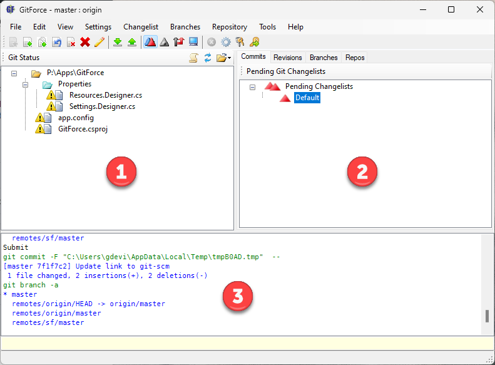Open the Tools menu
Image resolution: width=495 pixels, height=365 pixels.
click(x=268, y=27)
